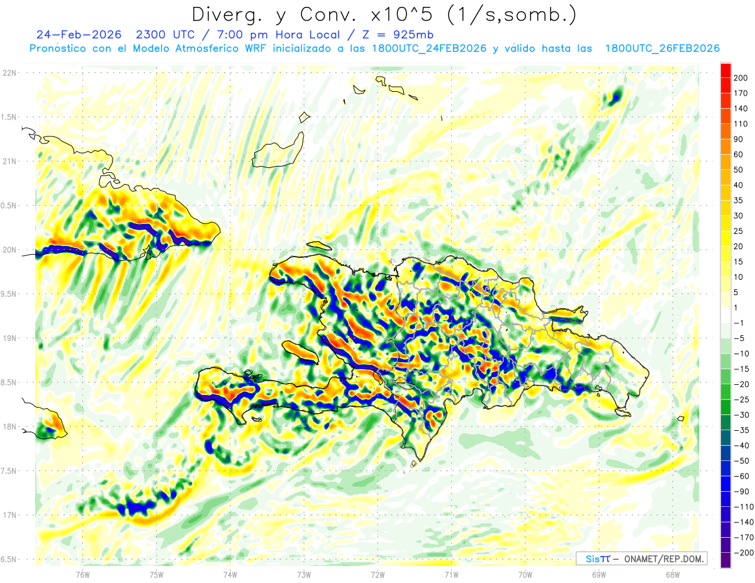Click the "-5" colorbar value
Viewport: 755px width, 583px height.
pyautogui.click(x=740, y=338)
